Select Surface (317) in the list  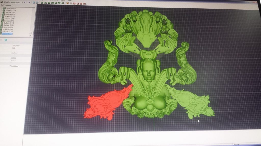coord(9,23)
